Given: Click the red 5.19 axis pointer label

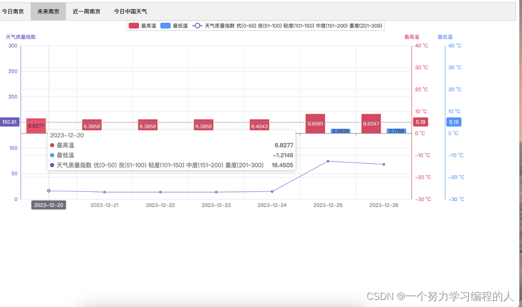Looking at the screenshot, I should (x=420, y=122).
